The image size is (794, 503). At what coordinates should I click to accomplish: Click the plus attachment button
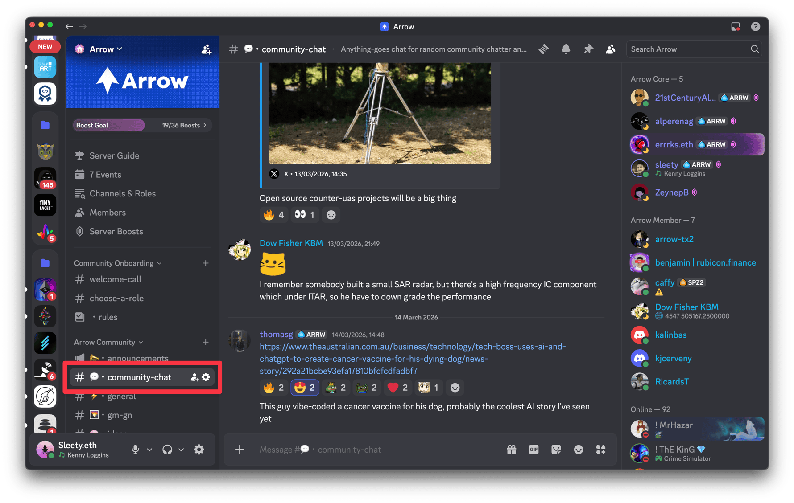pos(240,450)
